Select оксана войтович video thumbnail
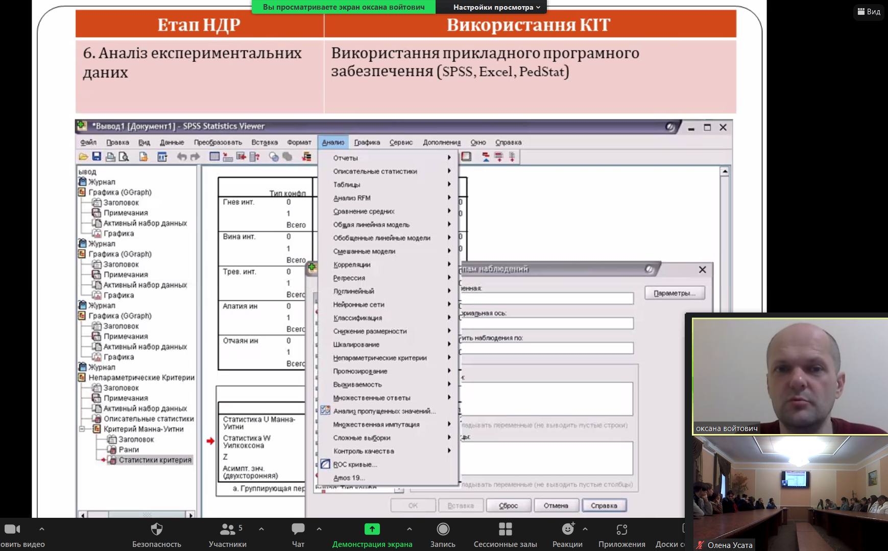888x551 pixels. [x=790, y=376]
